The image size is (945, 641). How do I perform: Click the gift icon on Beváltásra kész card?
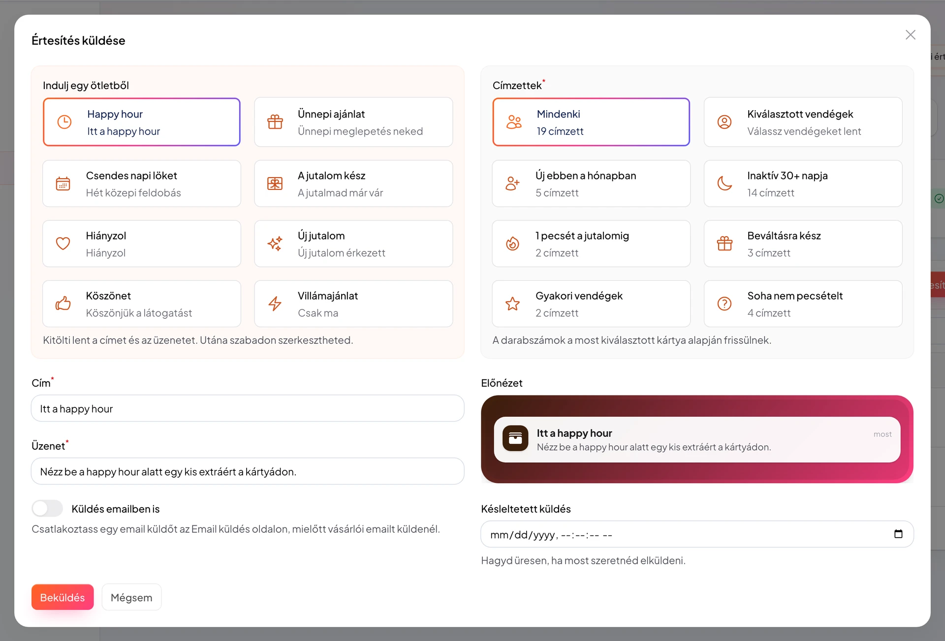click(724, 244)
